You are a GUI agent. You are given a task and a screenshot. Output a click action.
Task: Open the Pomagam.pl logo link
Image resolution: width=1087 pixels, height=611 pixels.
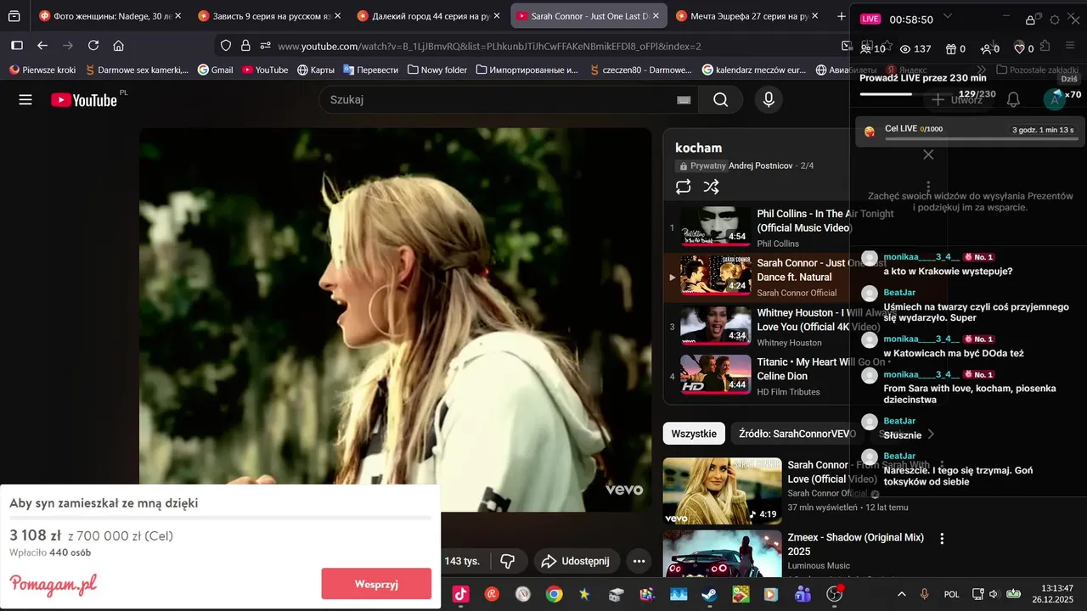click(x=53, y=584)
